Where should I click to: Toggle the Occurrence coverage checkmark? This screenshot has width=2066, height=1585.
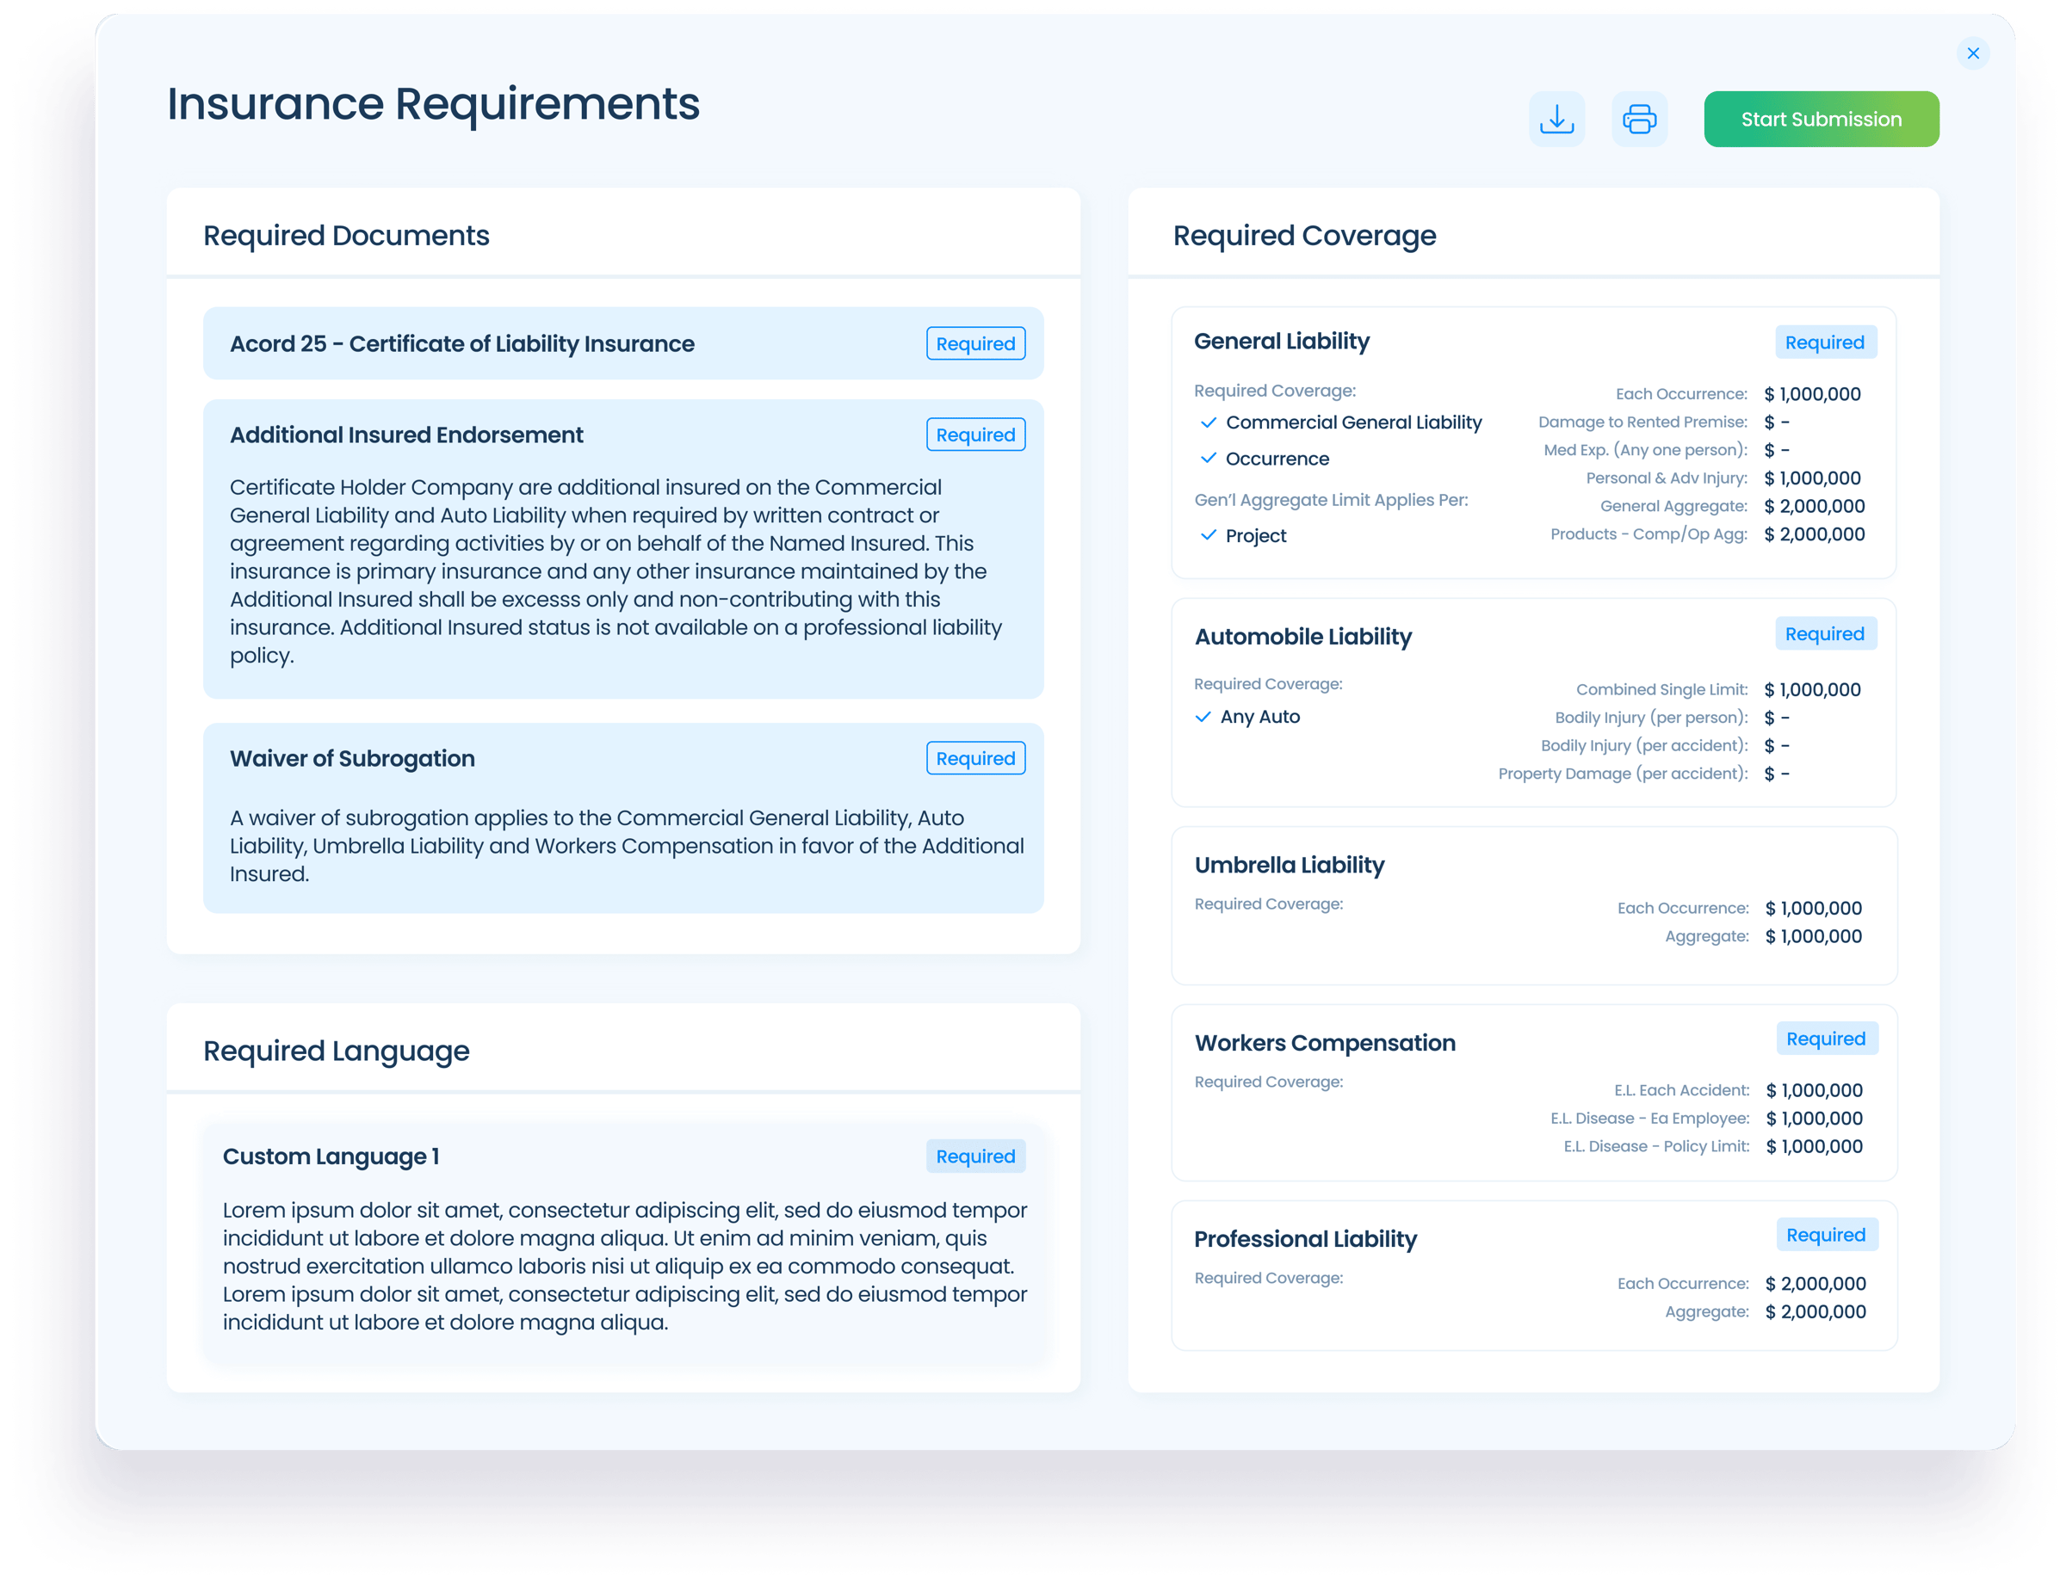pyautogui.click(x=1209, y=459)
